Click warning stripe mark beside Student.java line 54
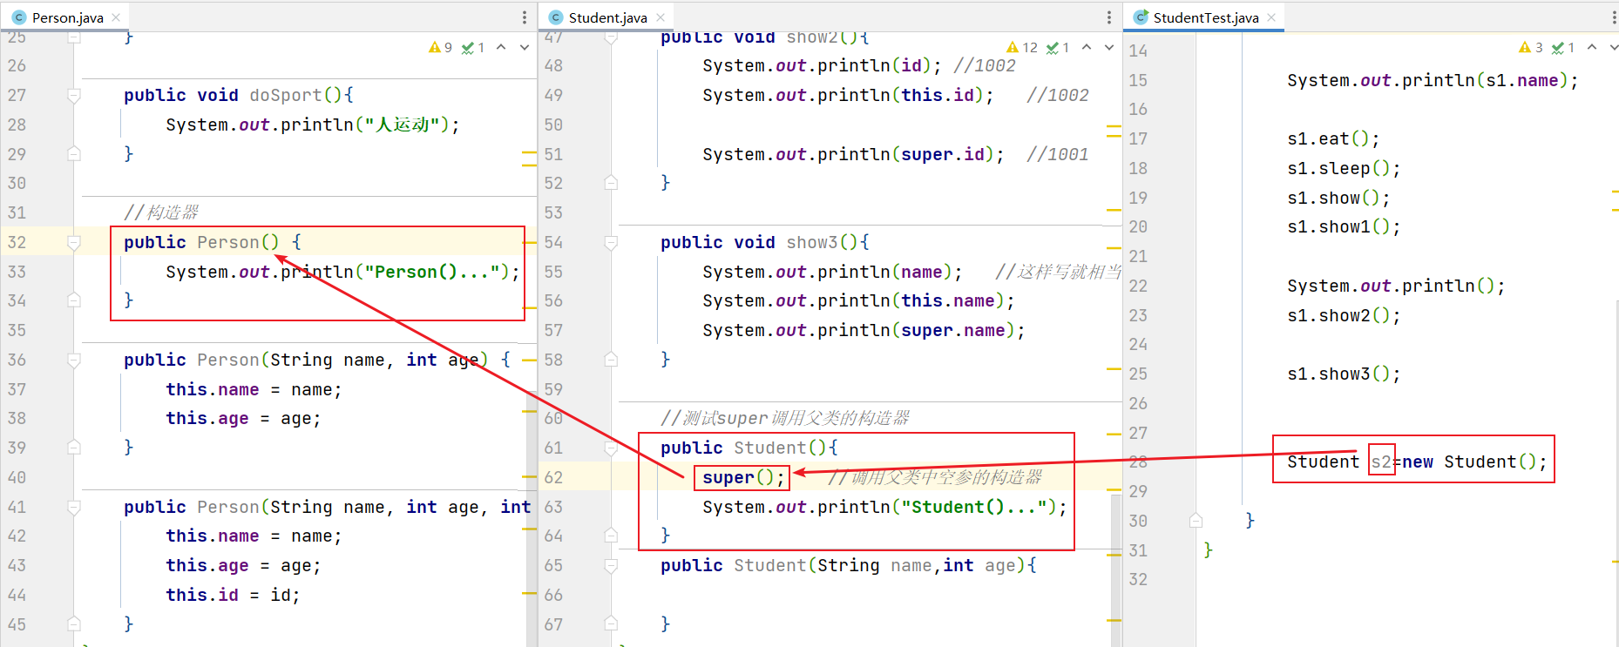Image resolution: width=1619 pixels, height=647 pixels. (x=1114, y=248)
